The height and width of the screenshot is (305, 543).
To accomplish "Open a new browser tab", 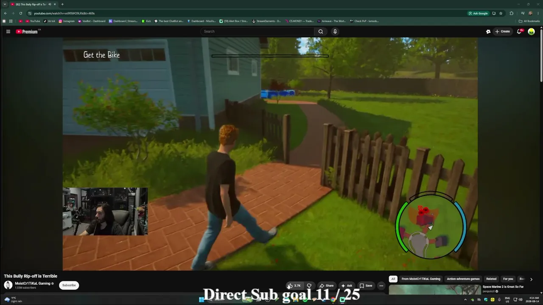I will pyautogui.click(x=62, y=4).
